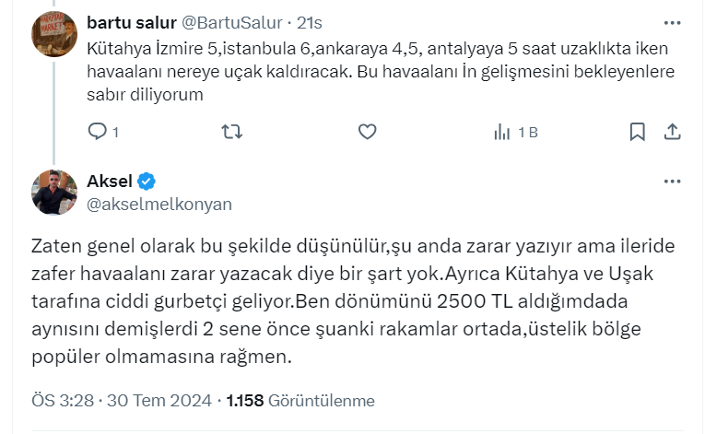Click the retweet icon on bartu salur's tweet
The width and height of the screenshot is (705, 434).
pyautogui.click(x=232, y=132)
